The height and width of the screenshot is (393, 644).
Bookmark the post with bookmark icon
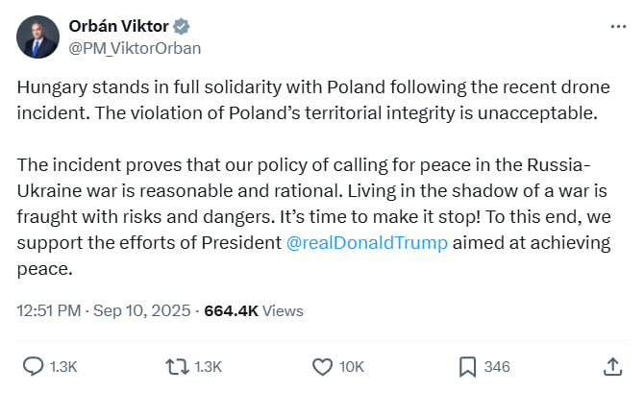(x=467, y=367)
